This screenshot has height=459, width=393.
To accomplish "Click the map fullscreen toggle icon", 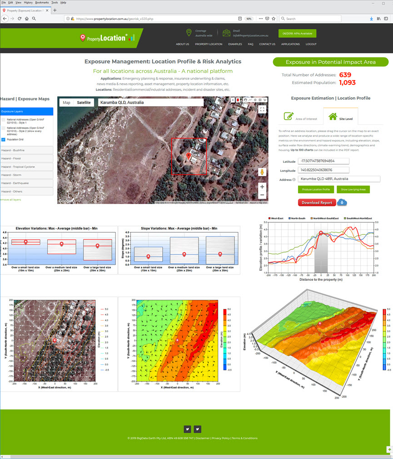I will (262, 109).
